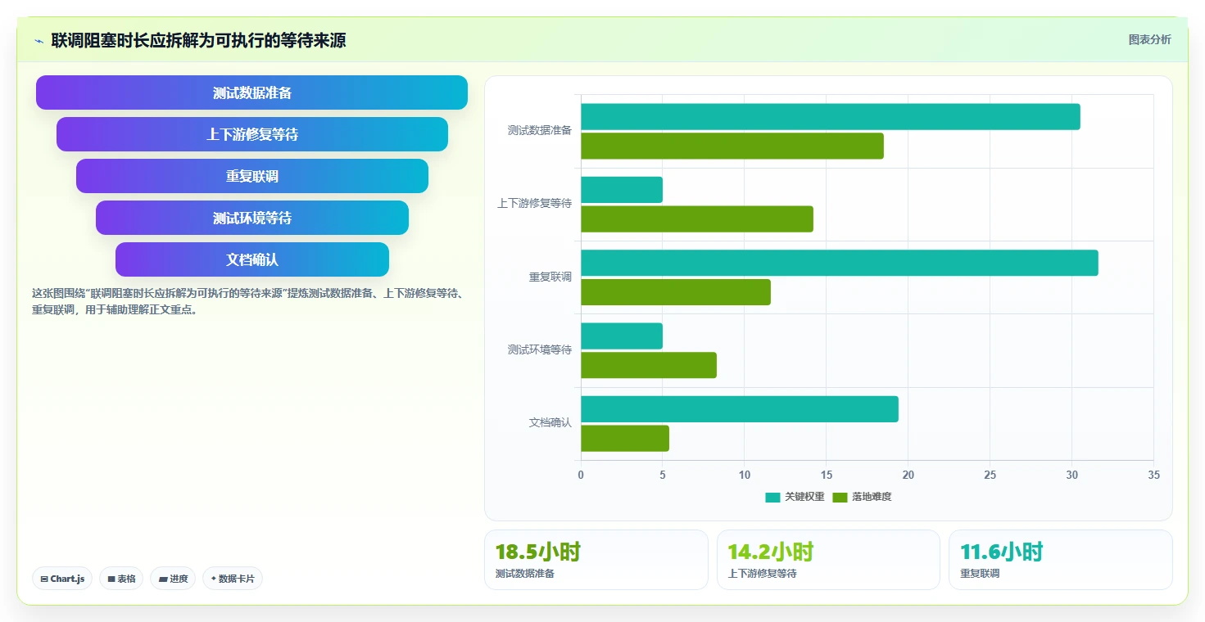Click the Chart.js tag chip
1205x622 pixels.
(x=62, y=579)
